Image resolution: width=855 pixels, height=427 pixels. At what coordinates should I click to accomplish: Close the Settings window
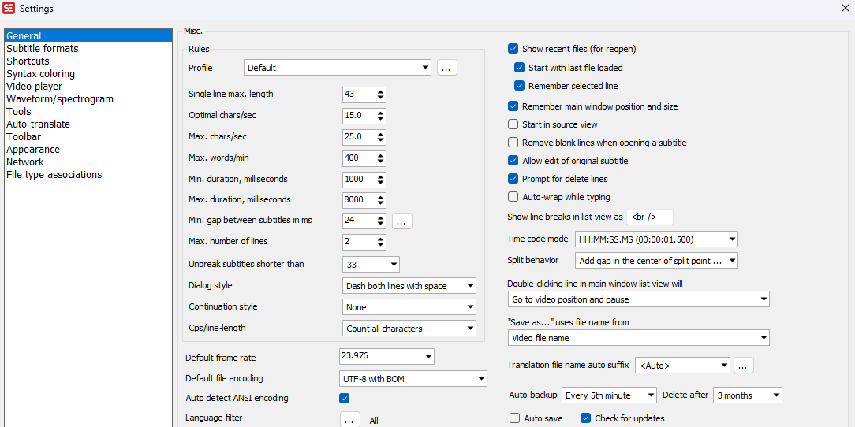pyautogui.click(x=846, y=8)
